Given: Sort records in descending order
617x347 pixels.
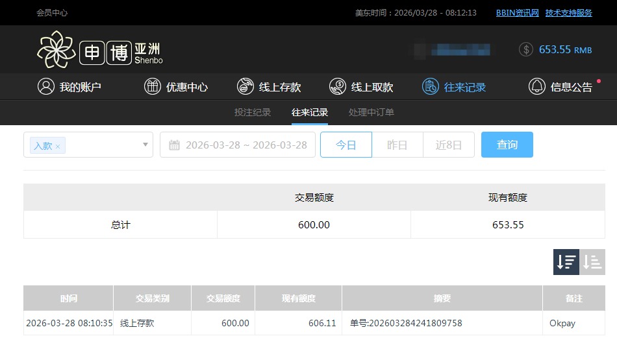Looking at the screenshot, I should point(566,262).
